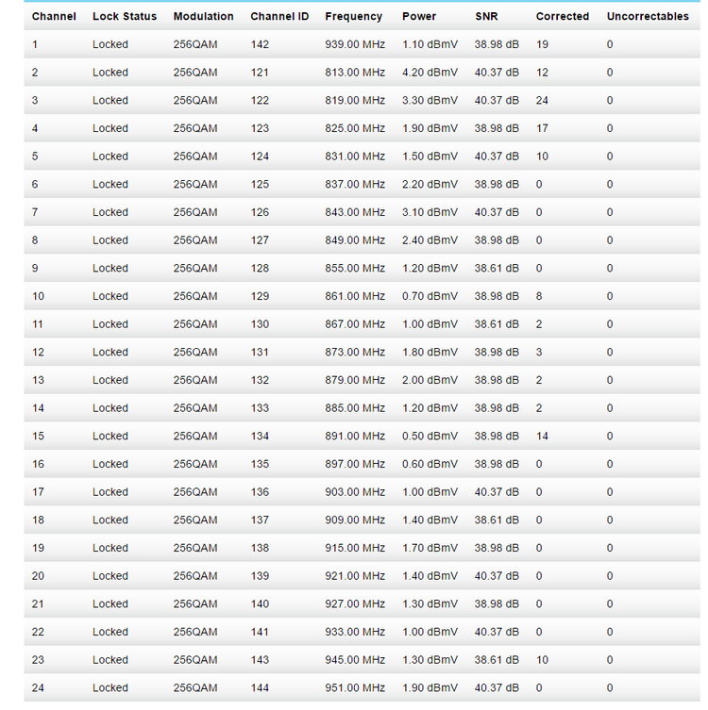Select frequency 897.00 MHz cell
708x710 pixels.
(x=355, y=464)
